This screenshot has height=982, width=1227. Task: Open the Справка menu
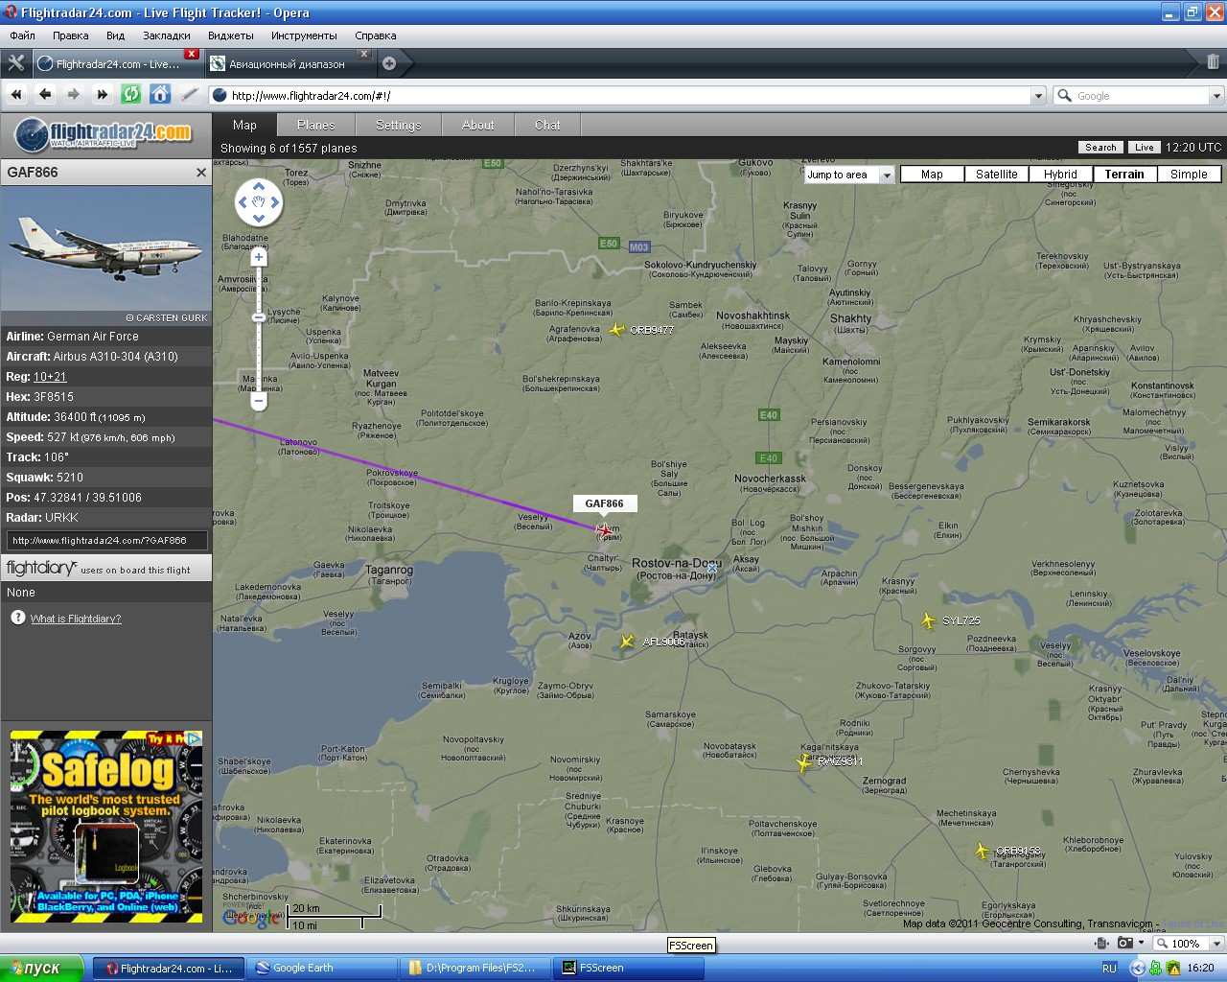click(x=376, y=35)
